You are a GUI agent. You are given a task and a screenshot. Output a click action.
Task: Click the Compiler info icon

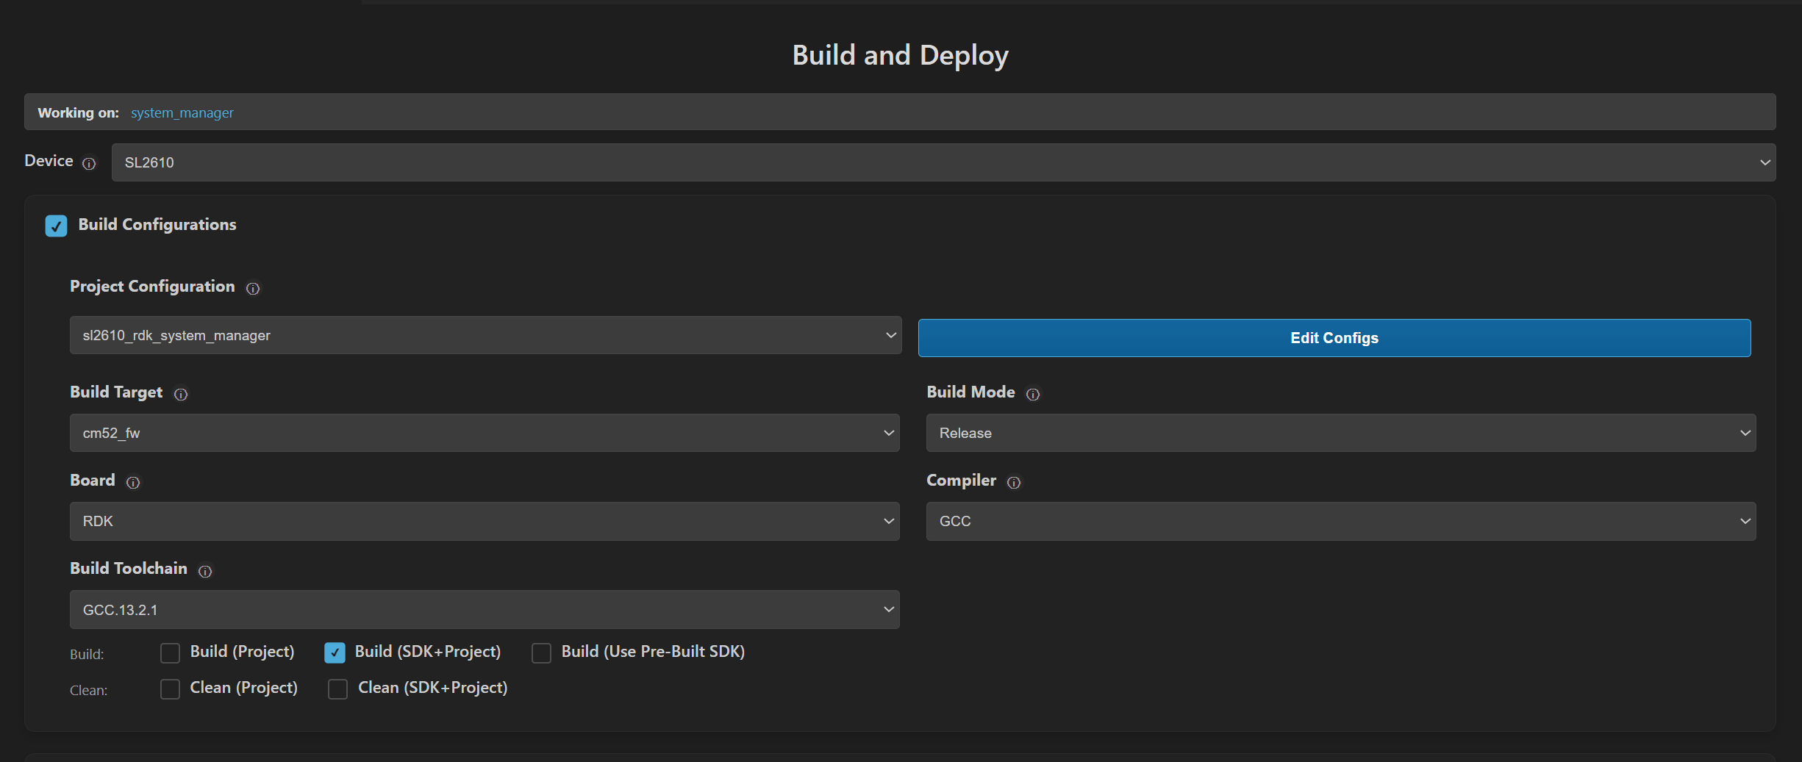[1014, 483]
